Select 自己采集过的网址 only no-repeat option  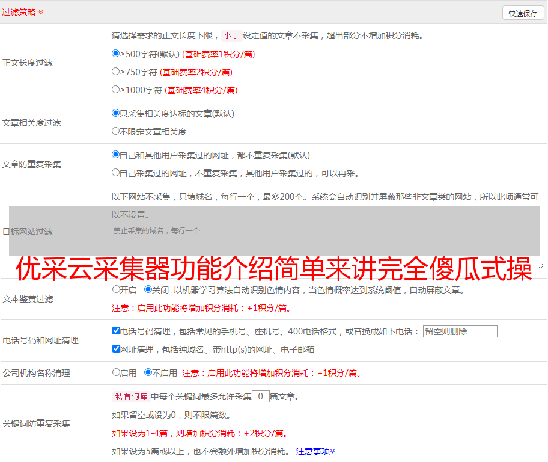(x=116, y=173)
